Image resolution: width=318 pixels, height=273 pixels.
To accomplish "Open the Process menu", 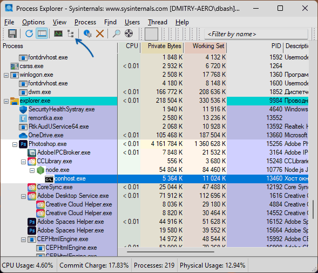I will click(85, 22).
